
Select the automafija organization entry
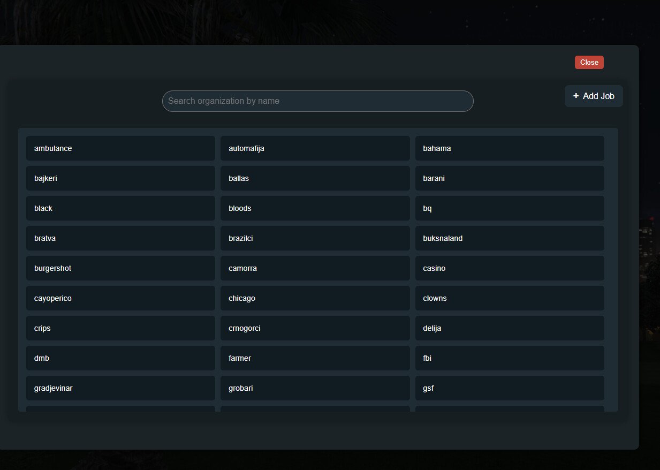315,148
